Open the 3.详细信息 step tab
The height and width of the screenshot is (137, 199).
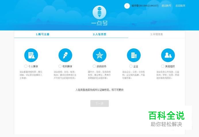156,34
